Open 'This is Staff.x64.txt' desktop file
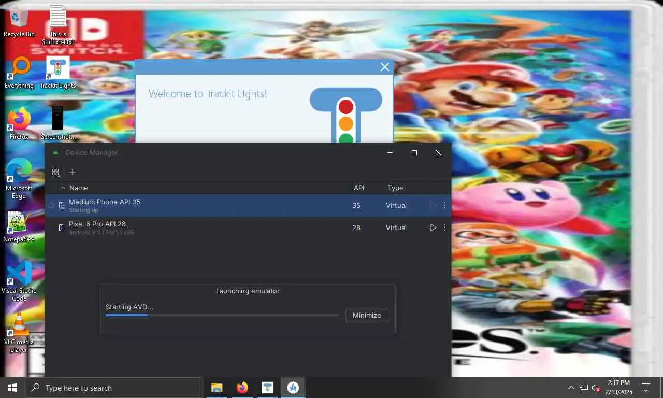This screenshot has height=398, width=663. point(58,25)
